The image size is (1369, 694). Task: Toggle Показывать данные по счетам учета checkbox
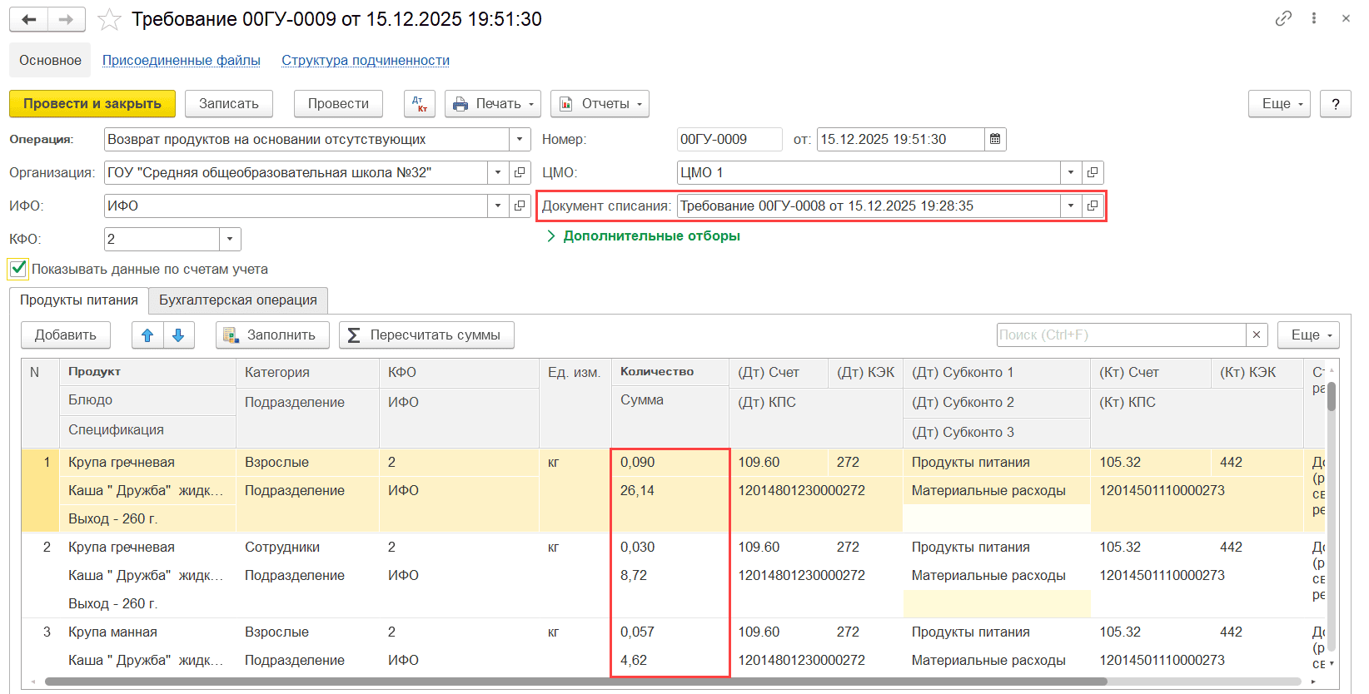tap(18, 269)
